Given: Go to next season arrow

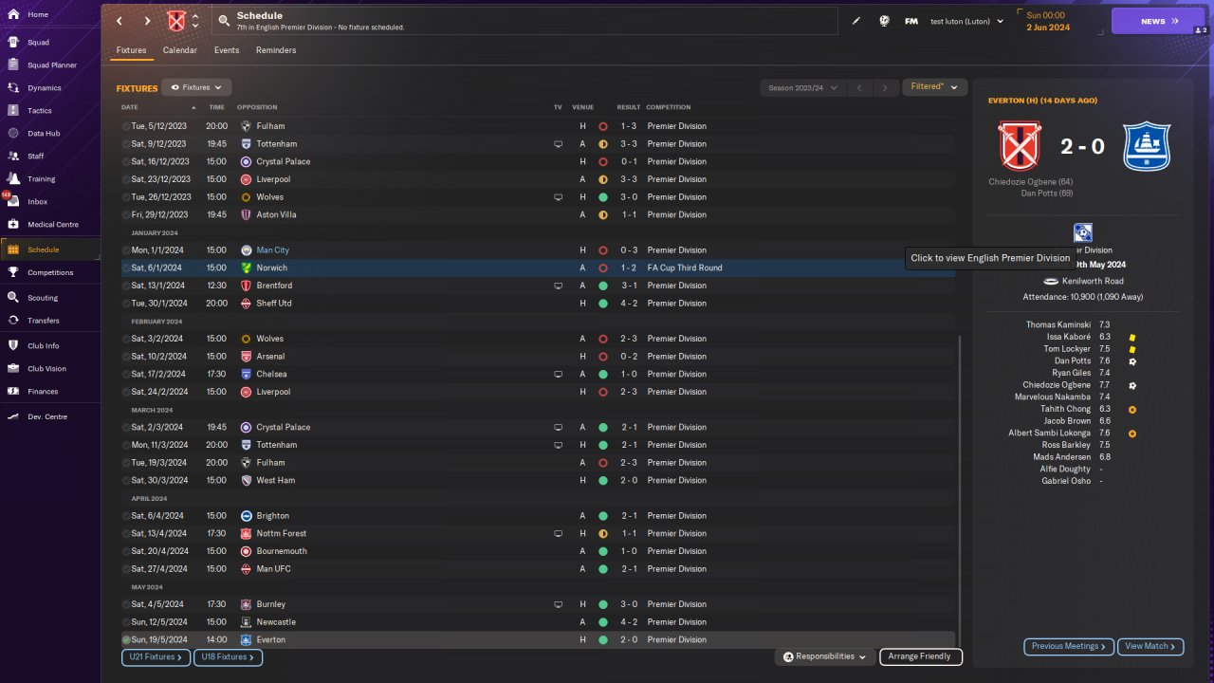Looking at the screenshot, I should coord(885,88).
